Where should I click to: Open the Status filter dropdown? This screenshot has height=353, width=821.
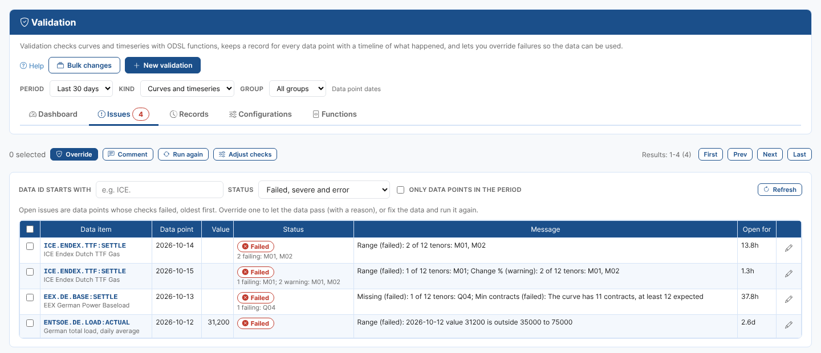(x=324, y=190)
